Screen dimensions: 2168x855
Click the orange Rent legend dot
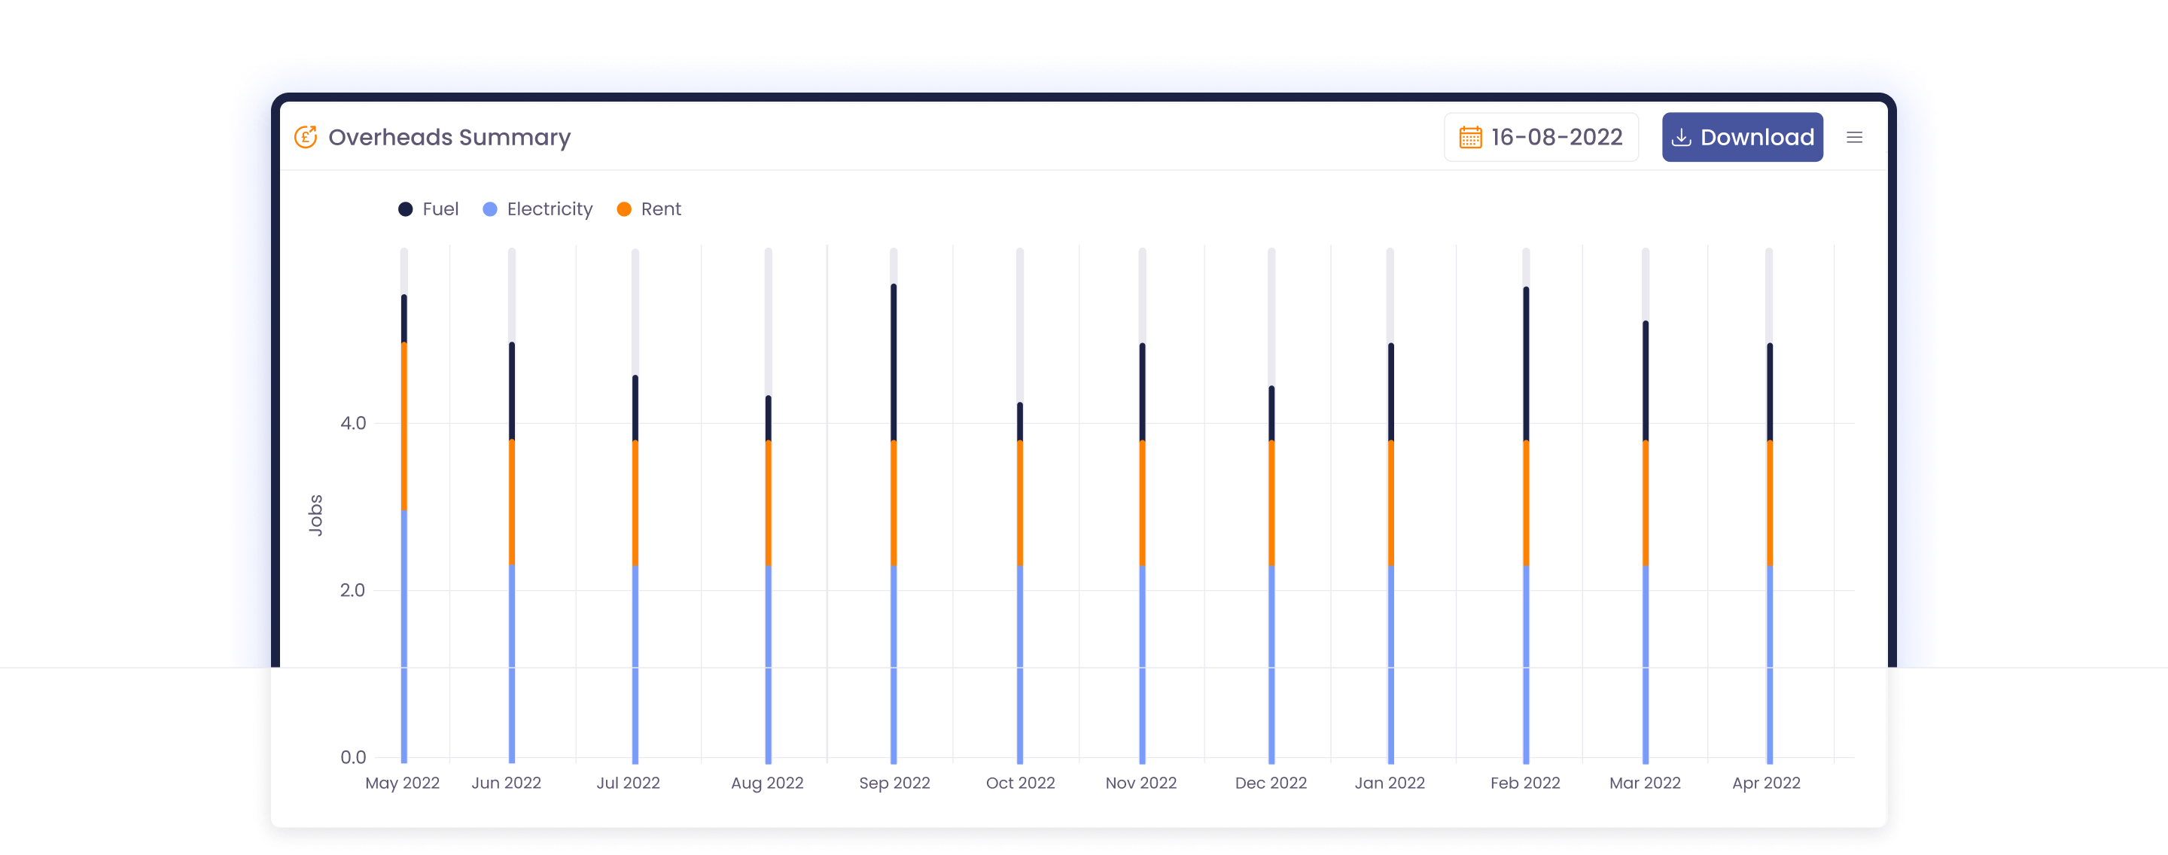pos(623,208)
